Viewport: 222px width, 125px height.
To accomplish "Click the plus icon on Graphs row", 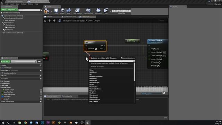I will click(41, 65).
